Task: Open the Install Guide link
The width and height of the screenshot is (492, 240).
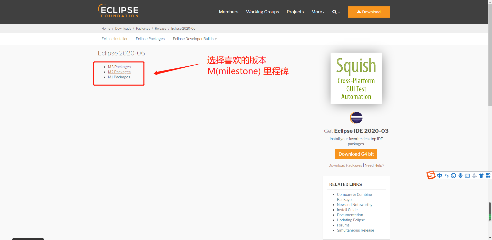Action: [347, 210]
